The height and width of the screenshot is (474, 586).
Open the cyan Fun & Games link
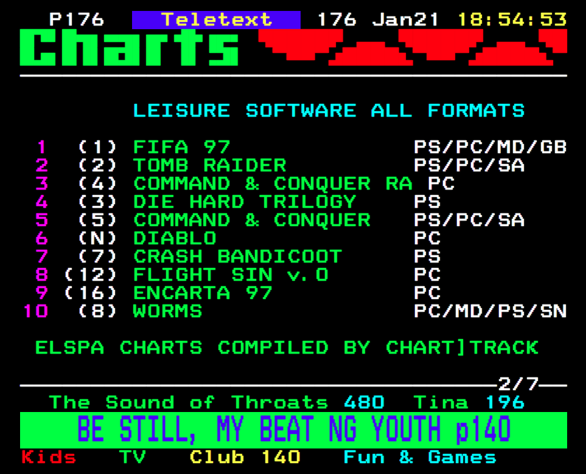(420, 457)
